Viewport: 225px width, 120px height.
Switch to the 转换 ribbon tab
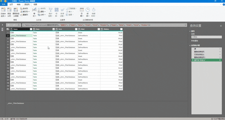19,4
